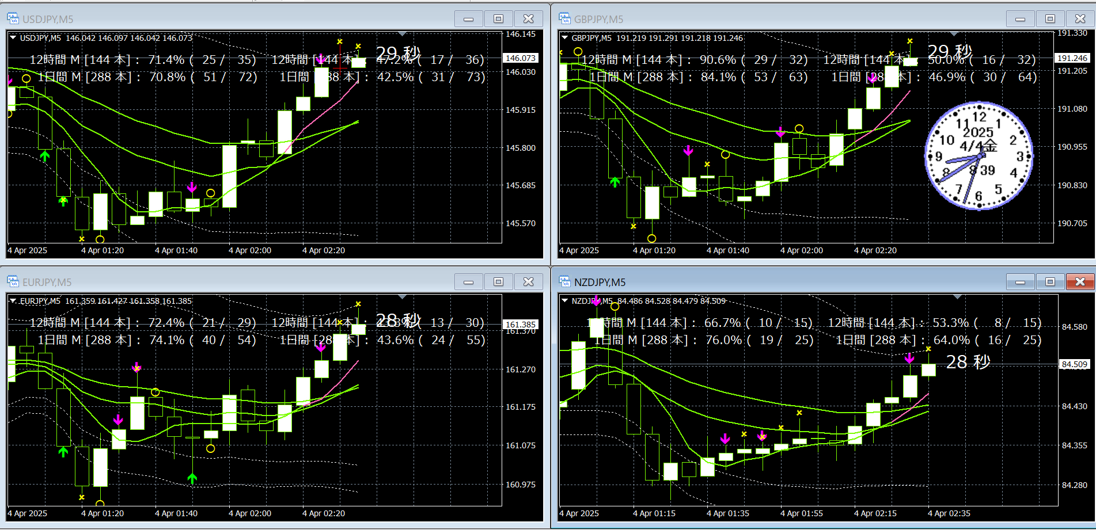Viewport: 1096px width, 530px height.
Task: Select the USDJPY,M5 window title bar
Action: click(230, 19)
